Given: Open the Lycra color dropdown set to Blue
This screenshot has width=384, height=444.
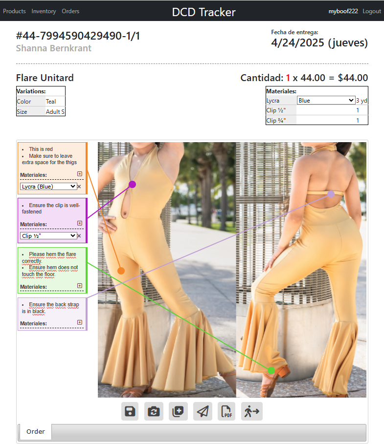Looking at the screenshot, I should [x=326, y=100].
